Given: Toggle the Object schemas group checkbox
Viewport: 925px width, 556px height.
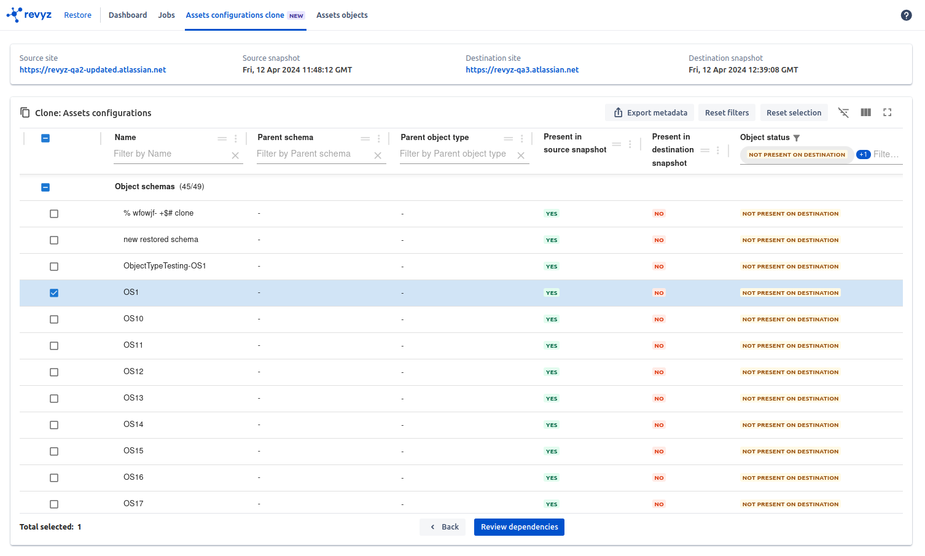Looking at the screenshot, I should (x=45, y=187).
